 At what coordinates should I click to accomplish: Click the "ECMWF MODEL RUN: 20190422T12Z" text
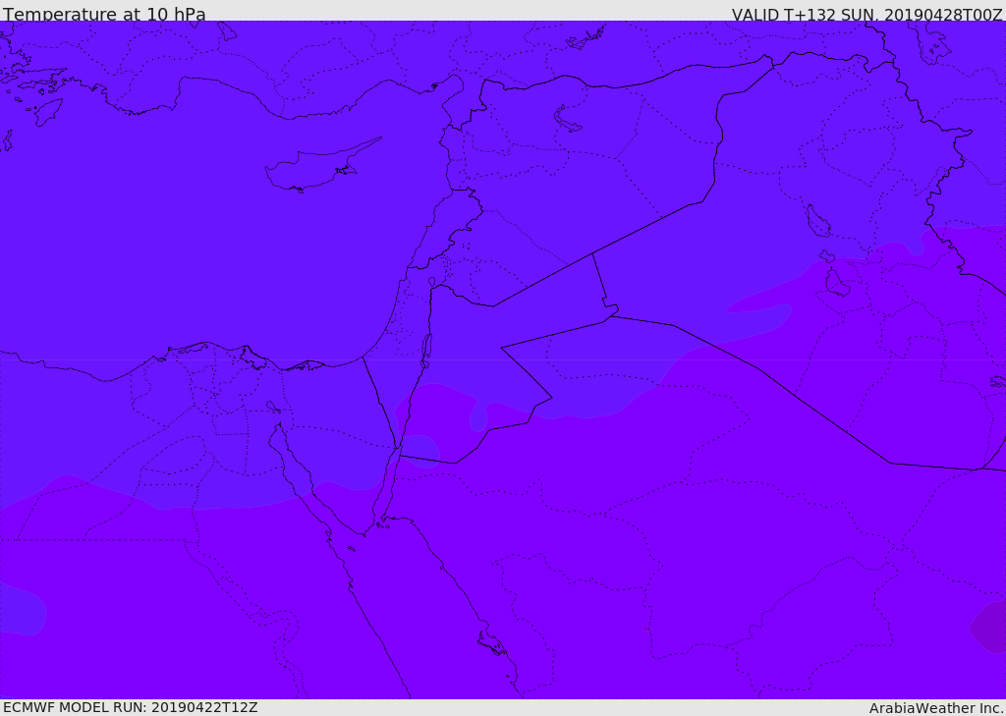(x=131, y=707)
